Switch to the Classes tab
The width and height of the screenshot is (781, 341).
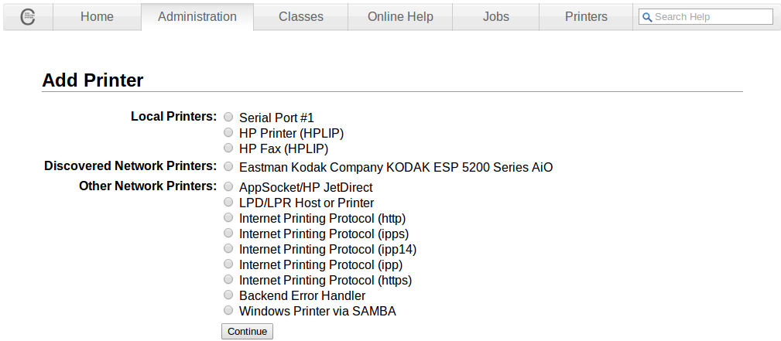pos(301,17)
